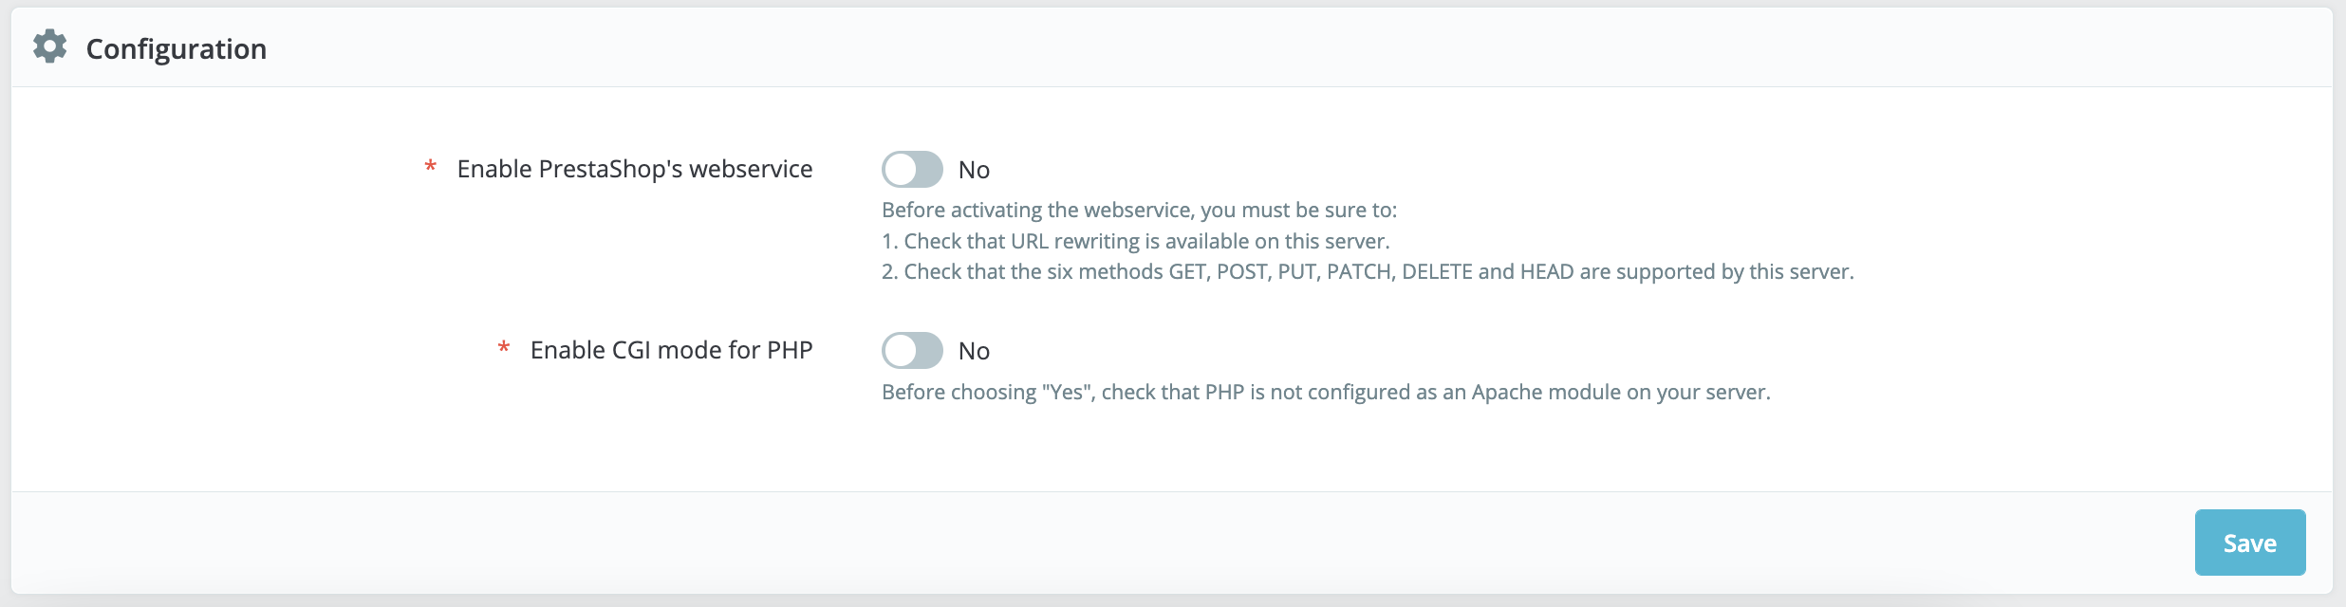Click the URL rewriting check hint line
The image size is (2346, 607).
click(x=1135, y=241)
